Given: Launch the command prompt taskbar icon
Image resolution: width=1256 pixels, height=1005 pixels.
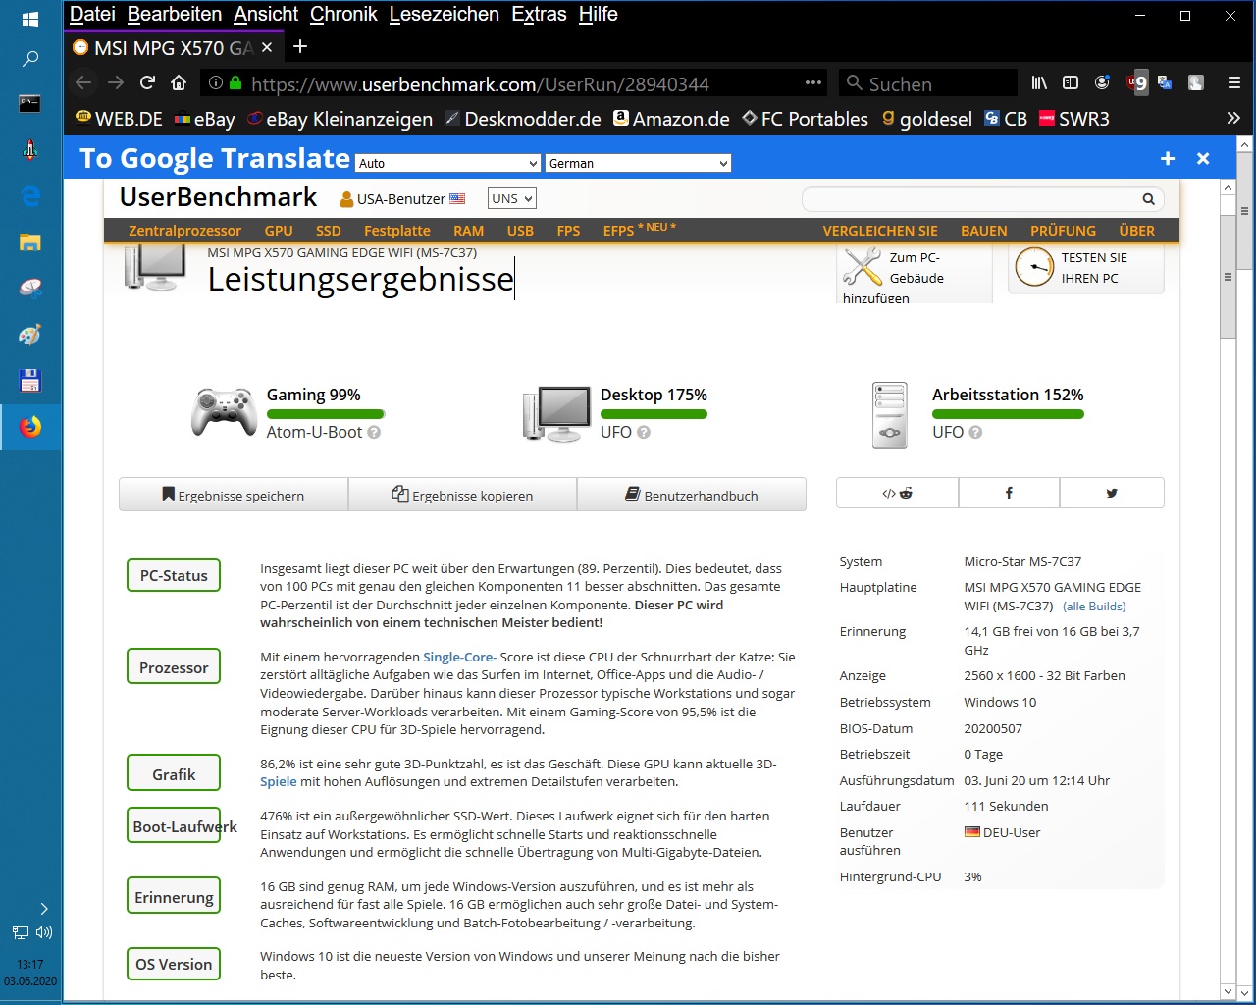Looking at the screenshot, I should tap(30, 103).
